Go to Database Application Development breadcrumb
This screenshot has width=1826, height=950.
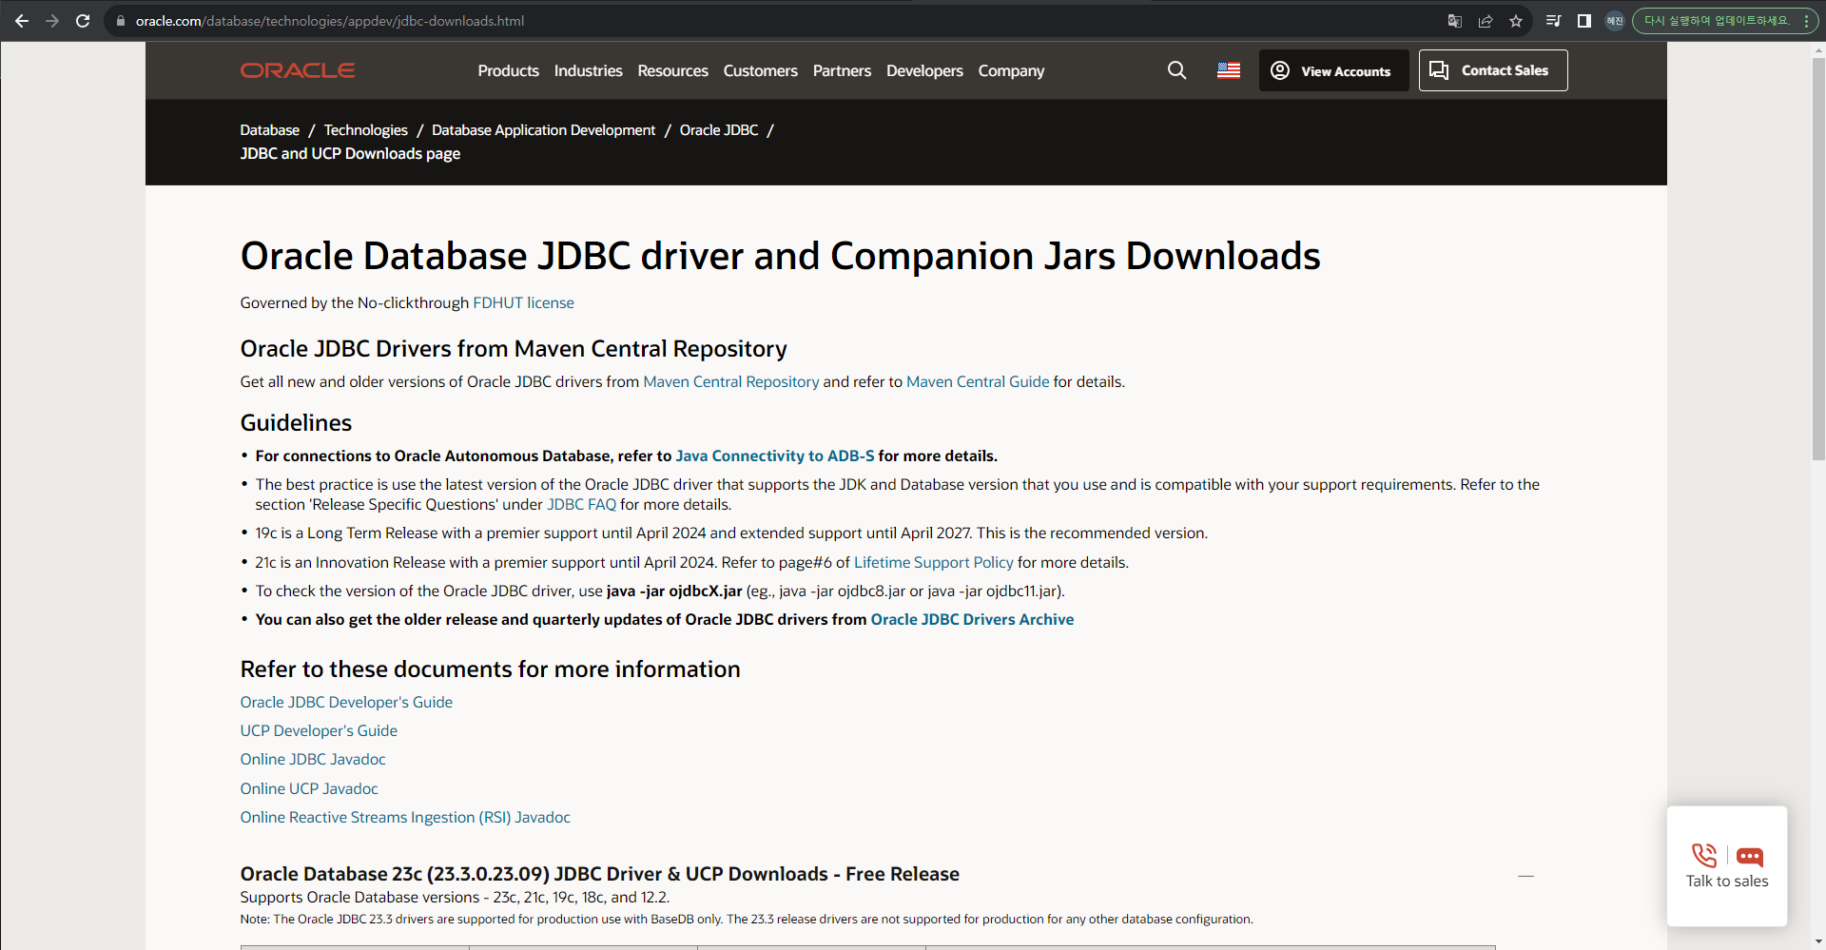coord(543,130)
